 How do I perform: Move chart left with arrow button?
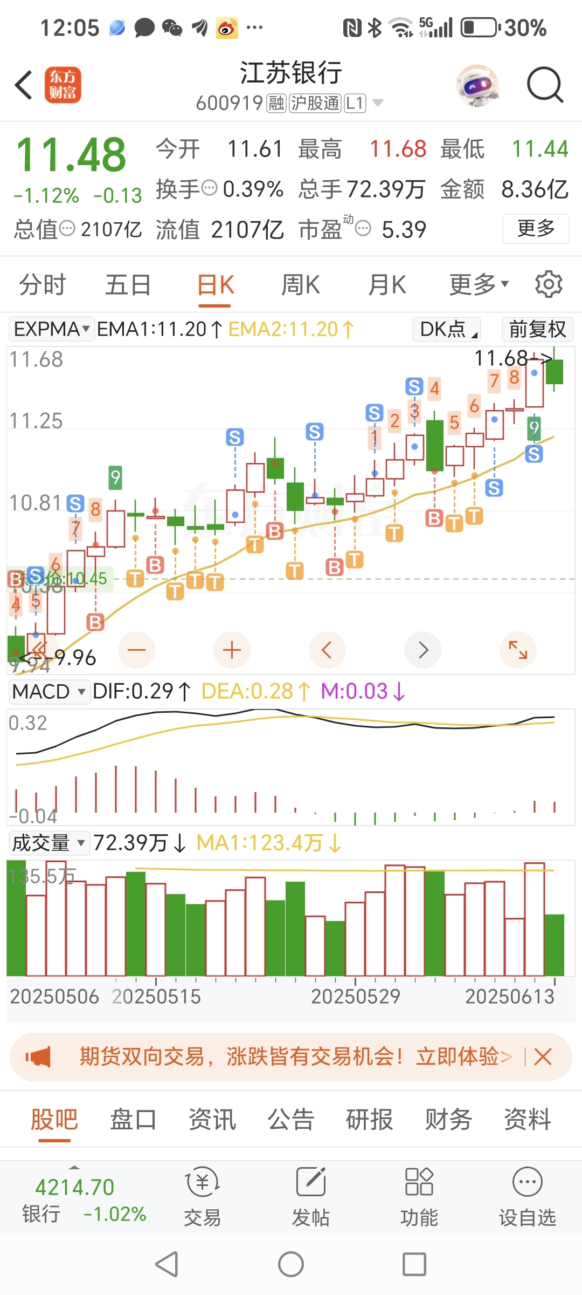[x=327, y=650]
